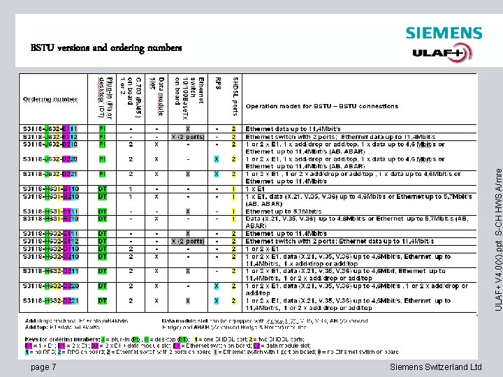Click the 1 = one SHDSL port key entry
503x377 pixels.
tap(220, 339)
